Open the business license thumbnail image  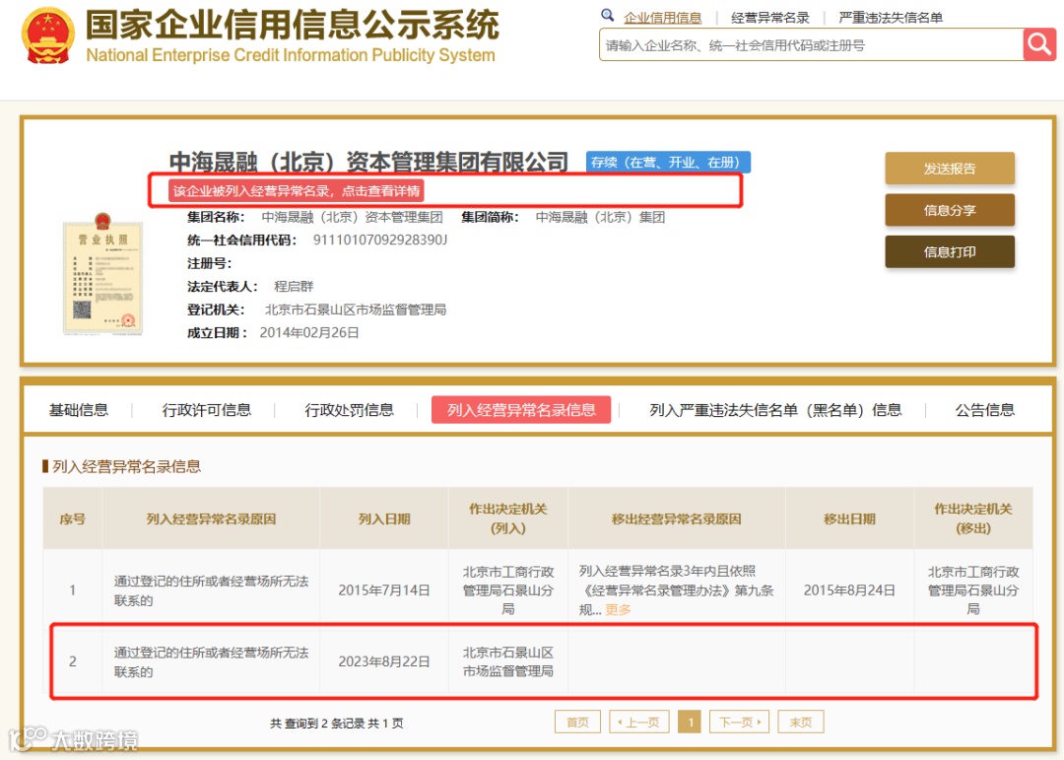point(102,274)
